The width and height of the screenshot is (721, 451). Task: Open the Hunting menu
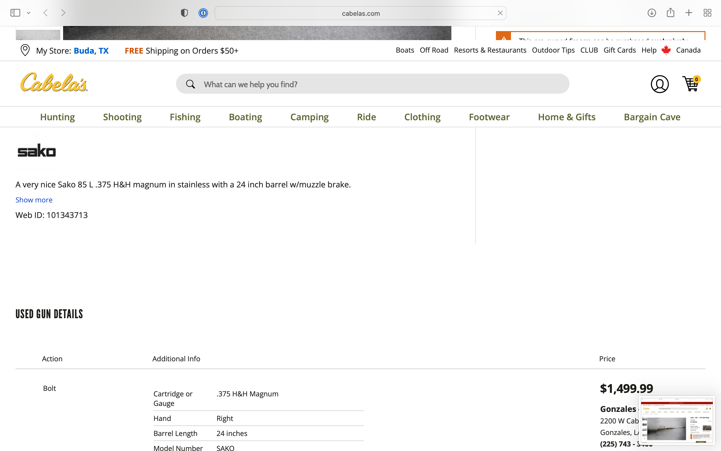pyautogui.click(x=58, y=117)
